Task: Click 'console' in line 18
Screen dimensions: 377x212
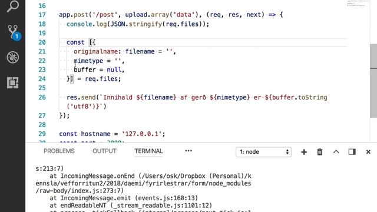Action: [x=79, y=24]
